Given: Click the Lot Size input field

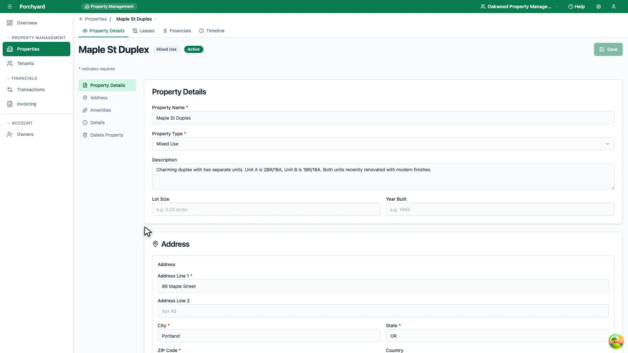Looking at the screenshot, I should [x=266, y=209].
